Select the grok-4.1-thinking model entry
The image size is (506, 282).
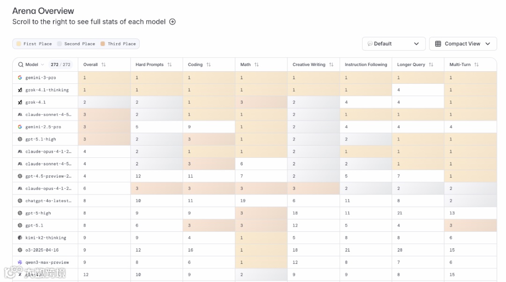pos(47,90)
